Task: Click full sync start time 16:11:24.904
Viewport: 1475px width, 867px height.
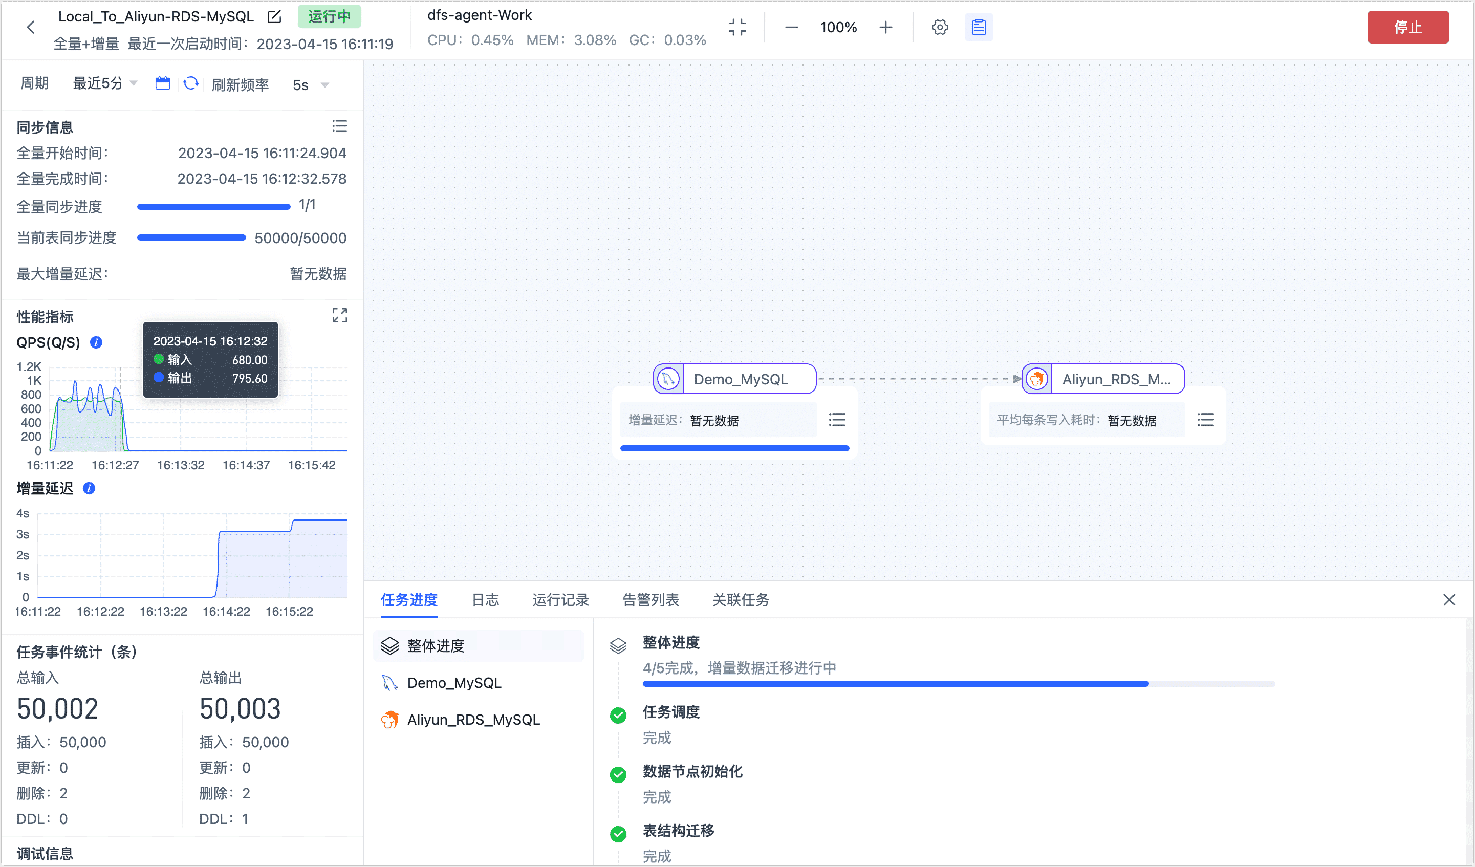Action: point(262,154)
